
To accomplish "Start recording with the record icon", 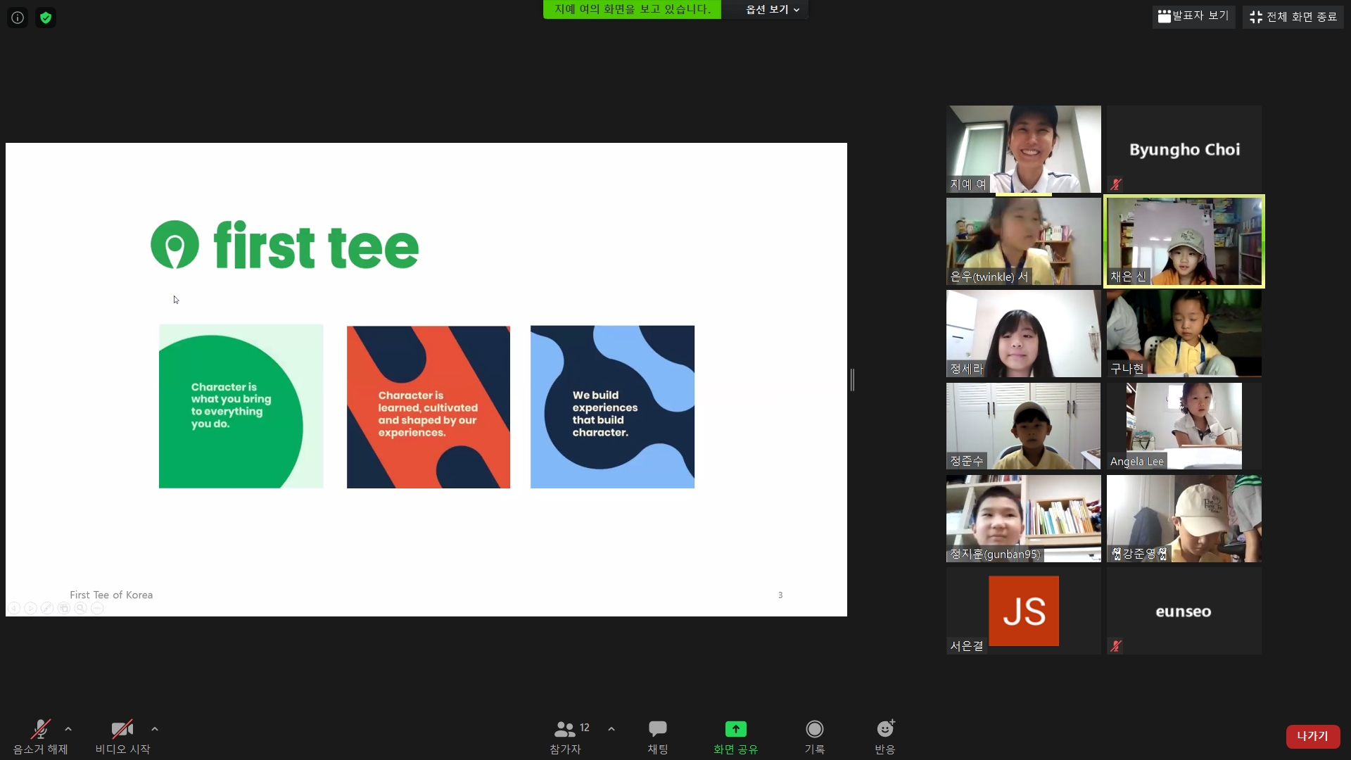I will click(814, 729).
